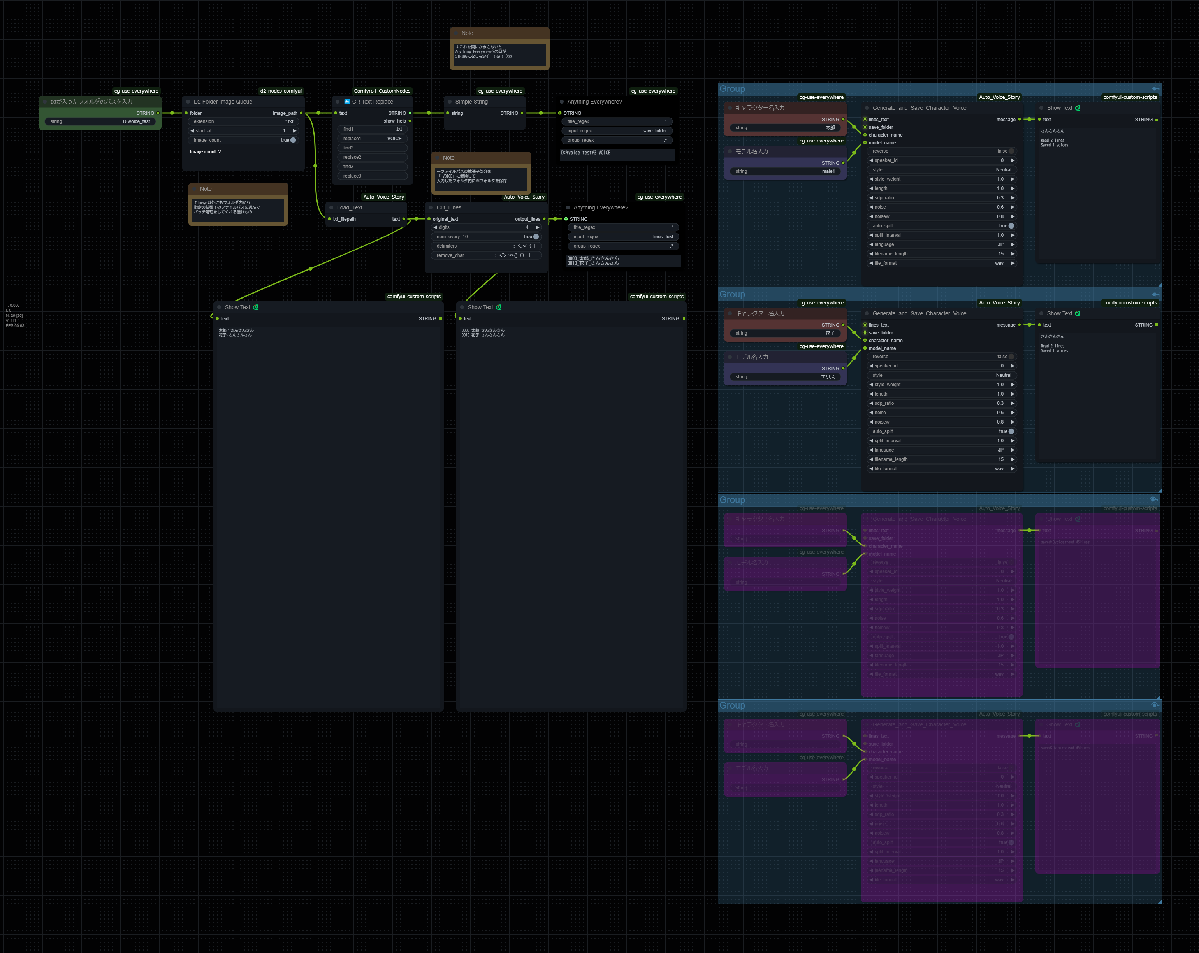The image size is (1199, 953).
Task: Edit input_regex field showing save_folder
Action: pyautogui.click(x=617, y=131)
